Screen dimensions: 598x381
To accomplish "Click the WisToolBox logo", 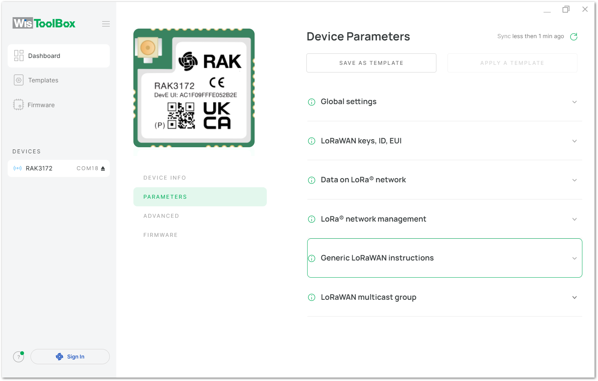I will [x=44, y=23].
